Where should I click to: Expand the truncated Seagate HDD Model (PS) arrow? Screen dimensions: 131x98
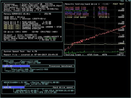61,27
